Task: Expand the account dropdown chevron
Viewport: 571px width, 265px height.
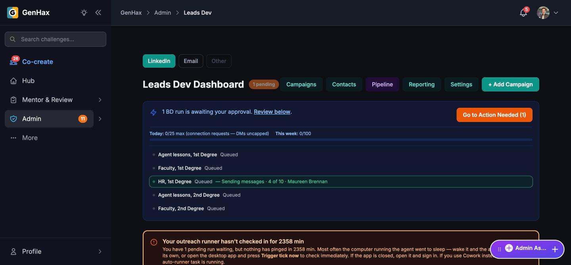Action: 556,13
